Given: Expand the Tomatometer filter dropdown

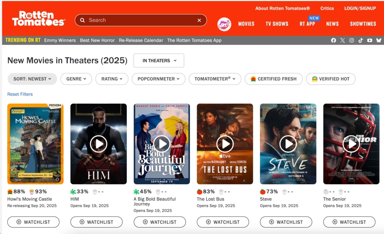Looking at the screenshot, I should [215, 79].
